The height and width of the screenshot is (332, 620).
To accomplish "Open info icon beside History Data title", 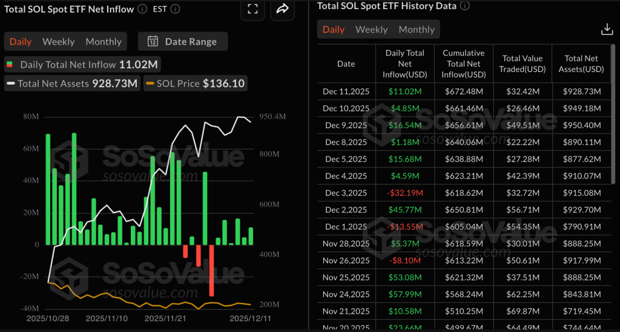I will tap(464, 6).
